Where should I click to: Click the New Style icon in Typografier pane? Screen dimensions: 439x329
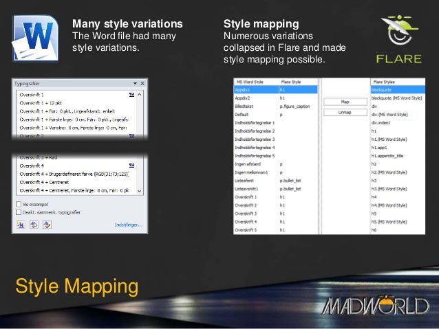pos(20,225)
